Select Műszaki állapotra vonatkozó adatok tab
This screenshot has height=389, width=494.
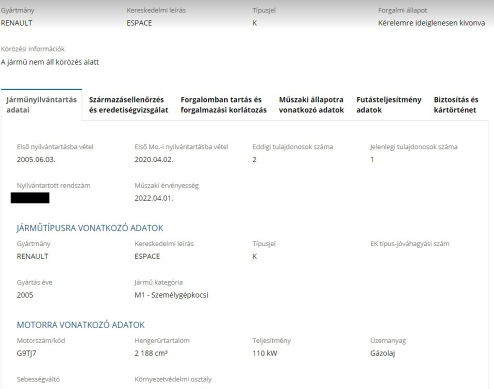pyautogui.click(x=311, y=105)
